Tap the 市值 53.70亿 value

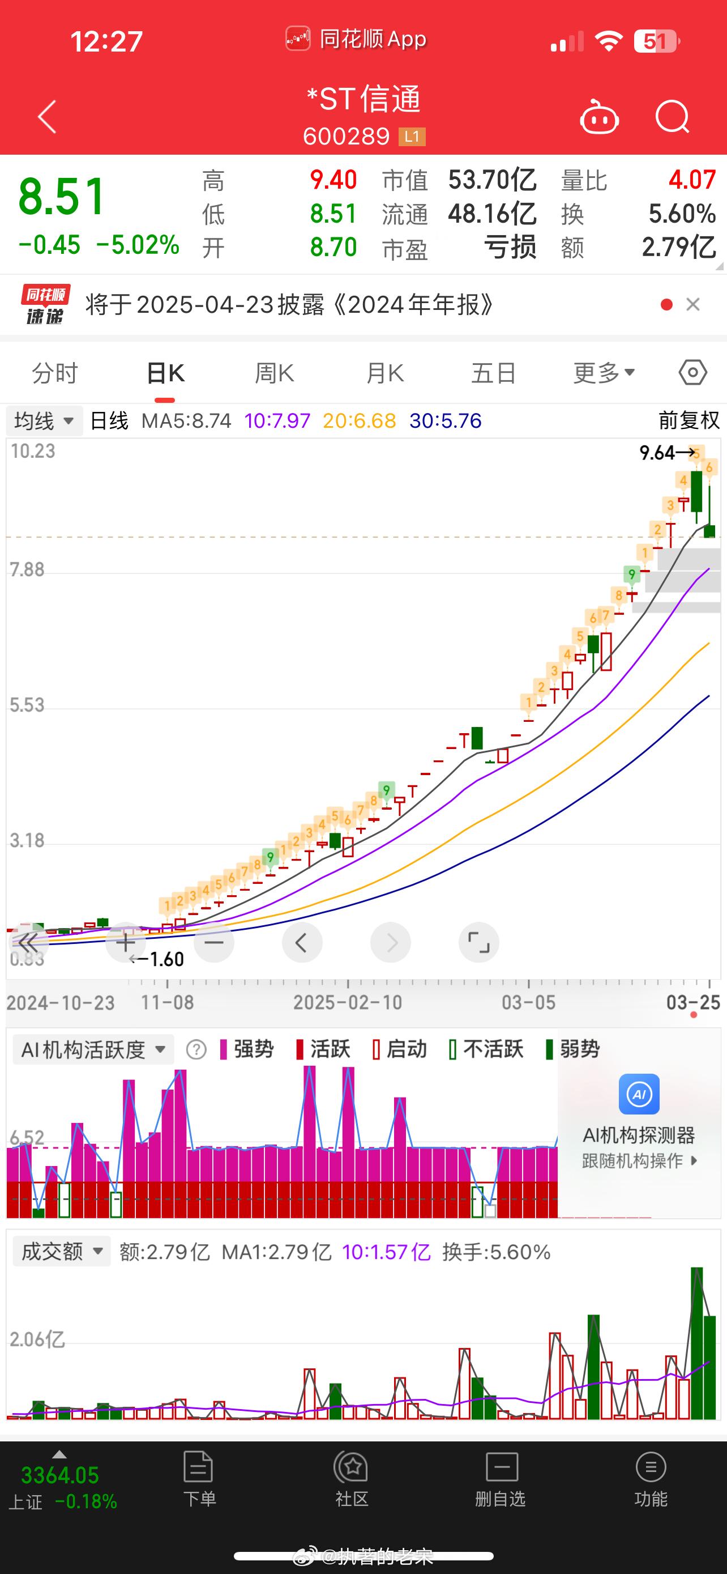pyautogui.click(x=492, y=180)
